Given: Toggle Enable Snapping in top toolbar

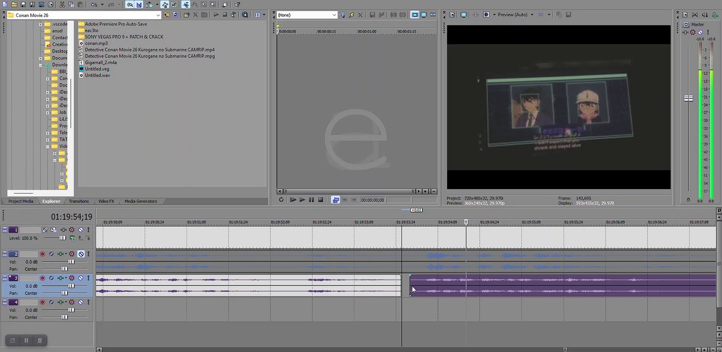Looking at the screenshot, I should (x=130, y=4).
